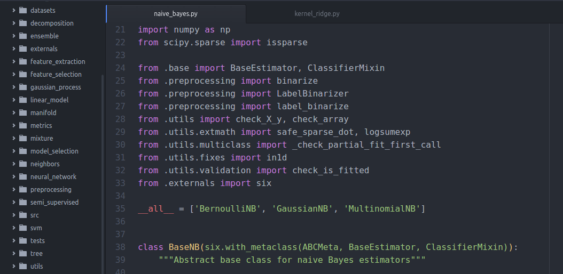Click the preprocessing folder icon
Screen dimensions: 563x274
(x=23, y=189)
